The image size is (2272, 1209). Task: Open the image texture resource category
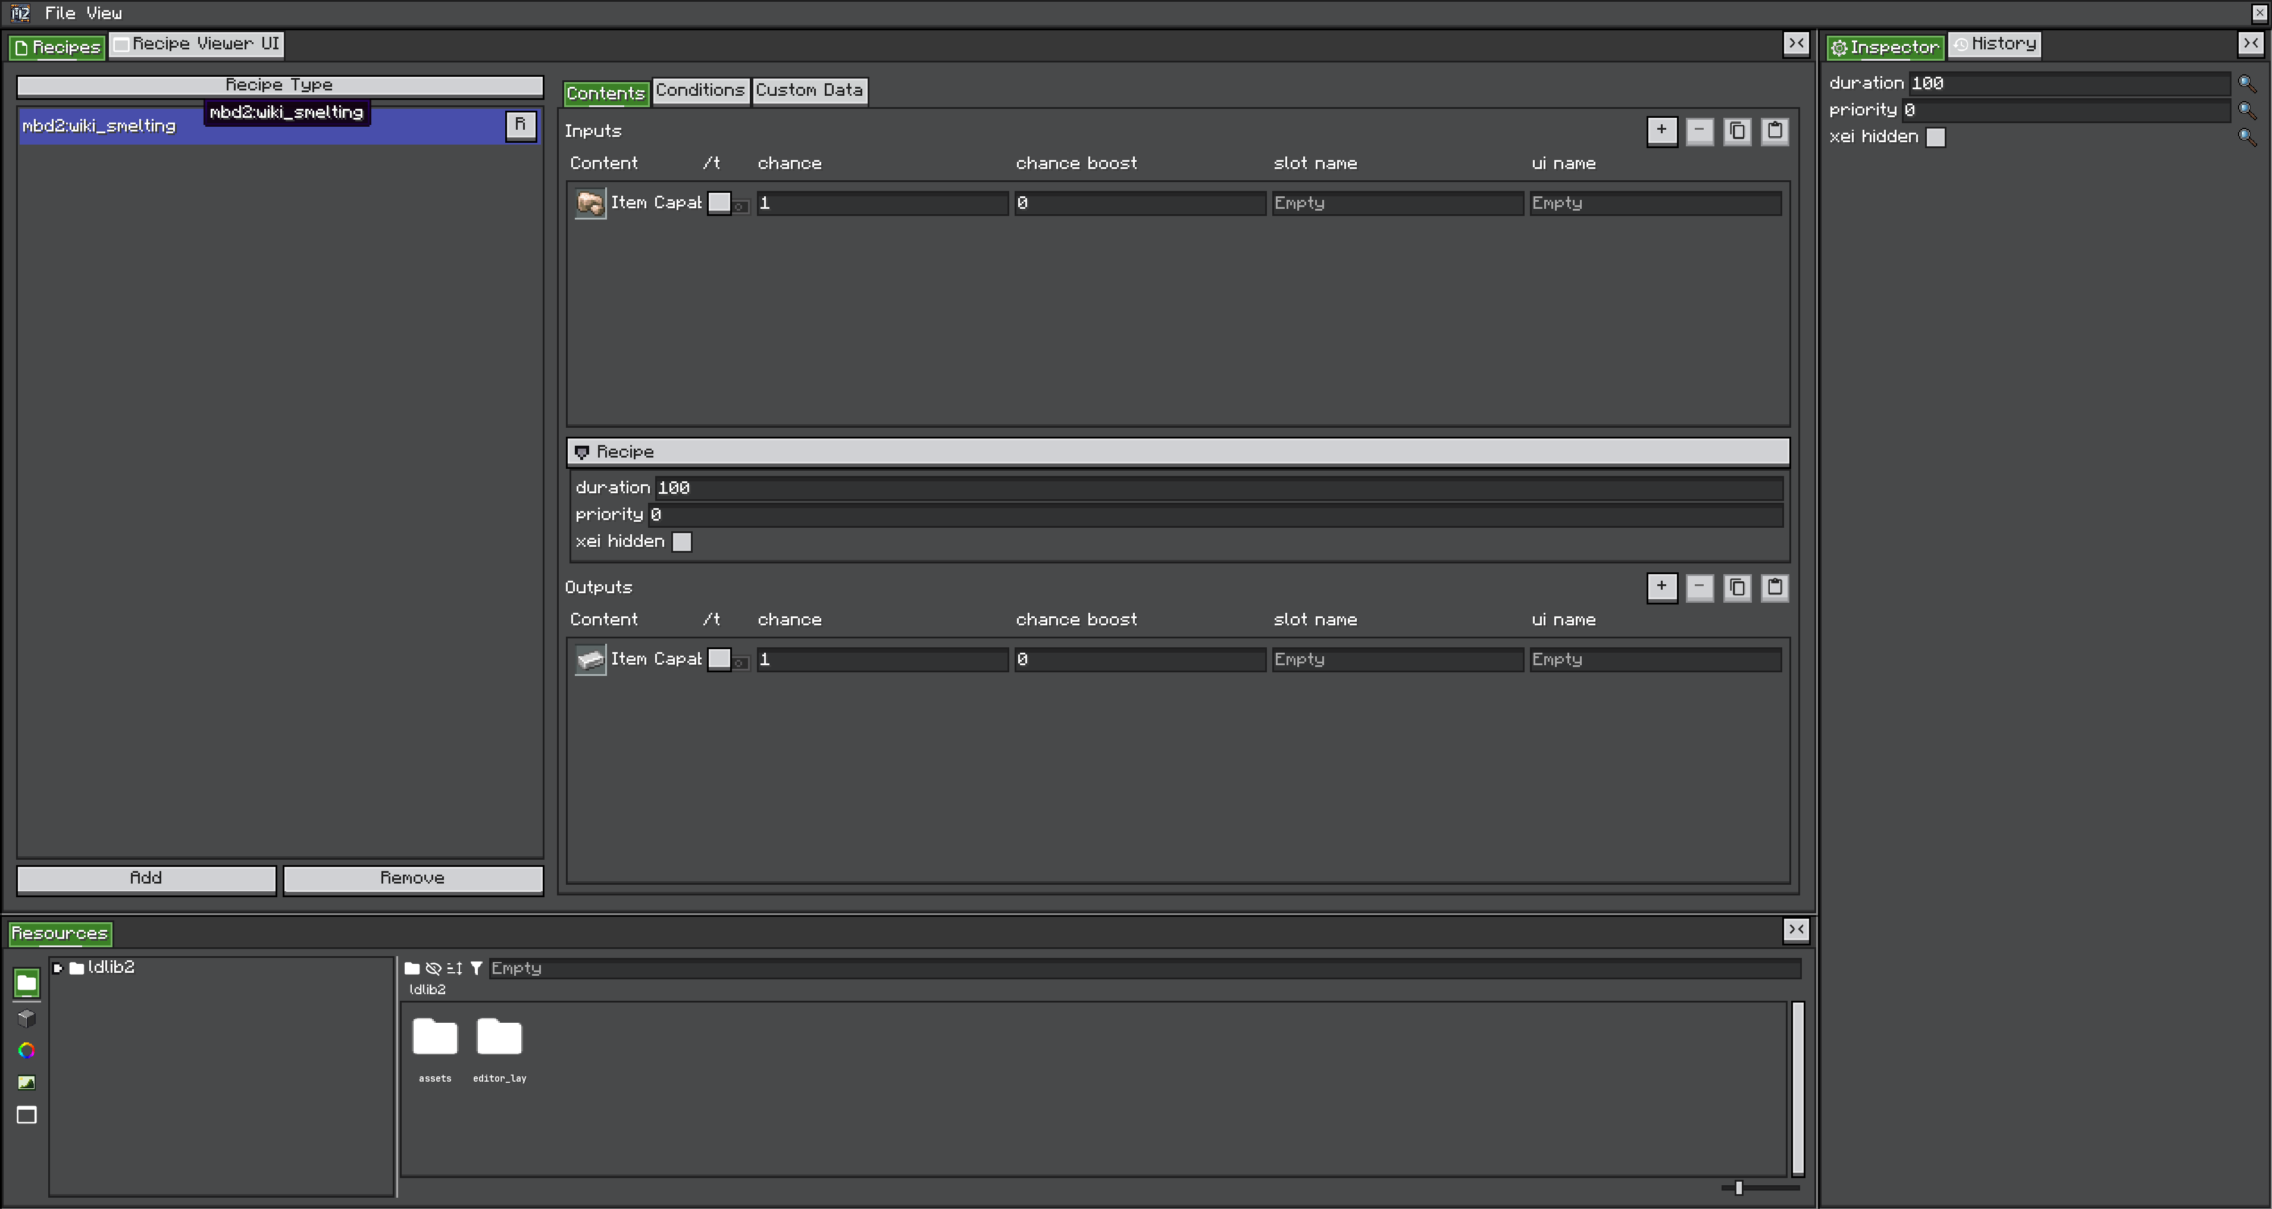coord(26,1083)
